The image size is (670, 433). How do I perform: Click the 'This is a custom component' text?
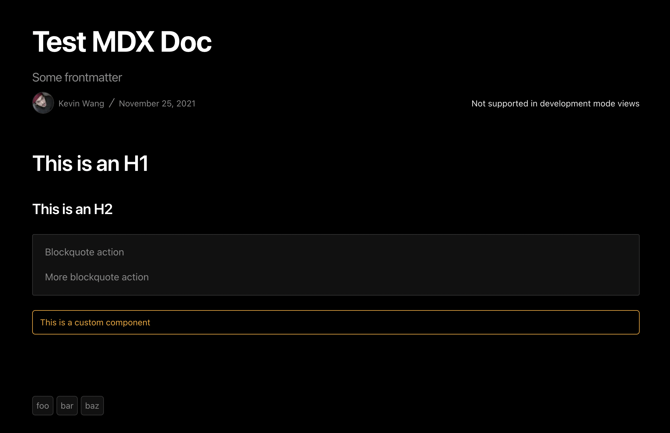point(95,322)
